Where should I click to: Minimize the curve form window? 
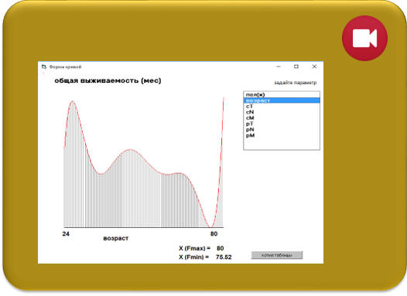[279, 66]
